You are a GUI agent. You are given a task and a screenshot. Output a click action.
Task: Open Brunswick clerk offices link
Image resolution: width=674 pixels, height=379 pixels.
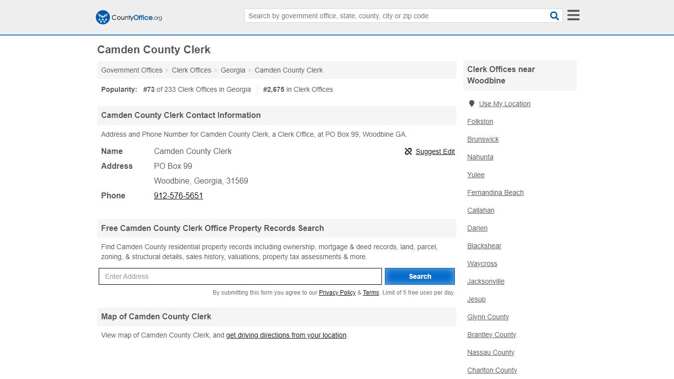coord(483,139)
